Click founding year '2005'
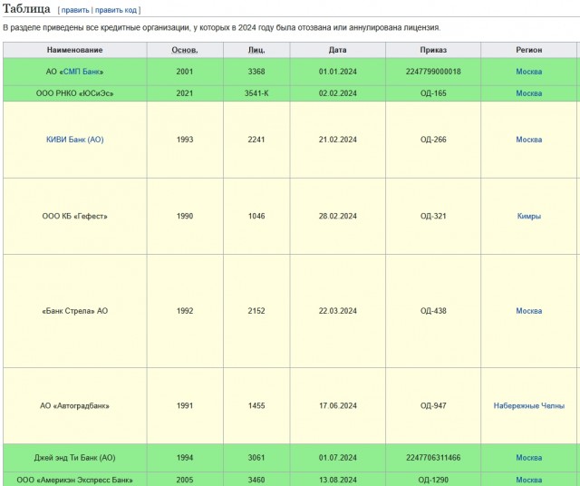The image size is (580, 486). click(x=185, y=480)
